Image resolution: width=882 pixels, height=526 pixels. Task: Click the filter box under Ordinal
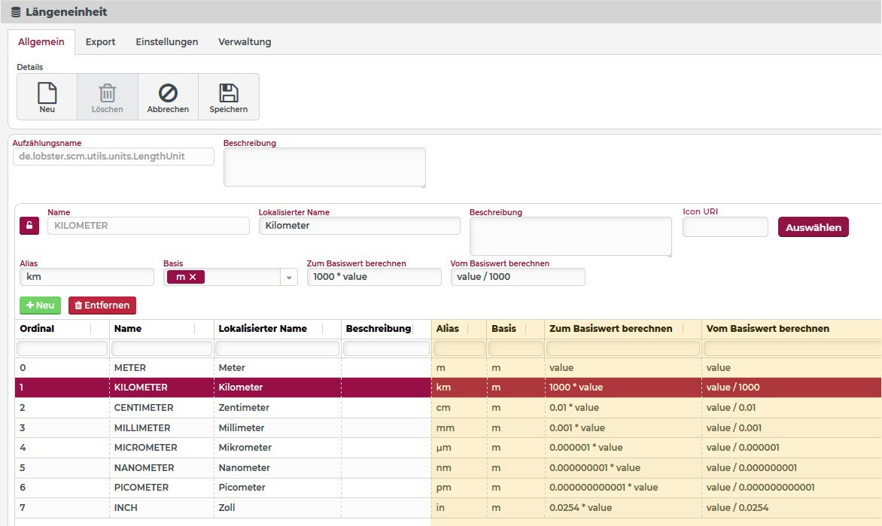(62, 348)
